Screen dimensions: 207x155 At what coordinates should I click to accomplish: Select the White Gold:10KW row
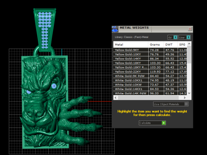[151, 84]
